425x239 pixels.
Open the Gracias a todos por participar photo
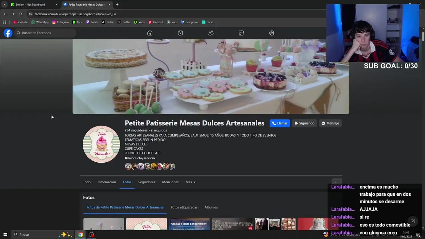pyautogui.click(x=189, y=224)
